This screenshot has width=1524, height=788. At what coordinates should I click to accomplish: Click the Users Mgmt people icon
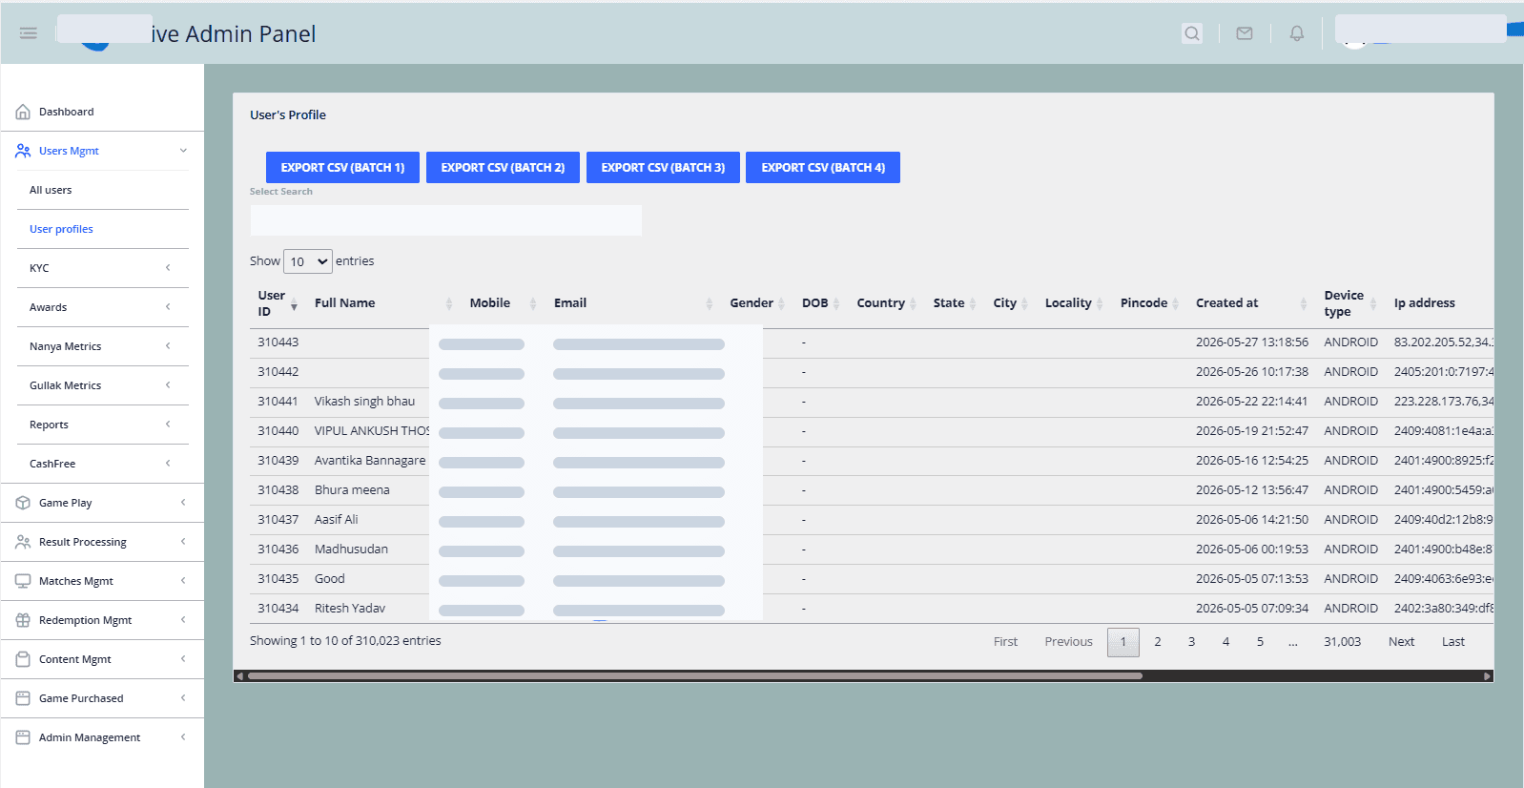[x=23, y=151]
